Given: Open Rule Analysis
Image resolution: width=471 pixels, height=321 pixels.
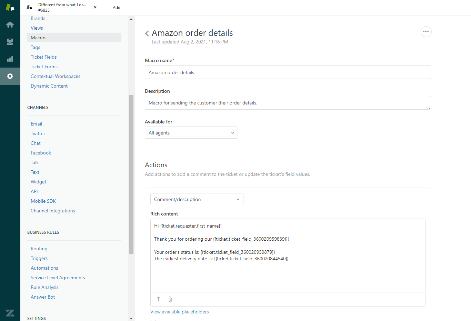Looking at the screenshot, I should (45, 287).
